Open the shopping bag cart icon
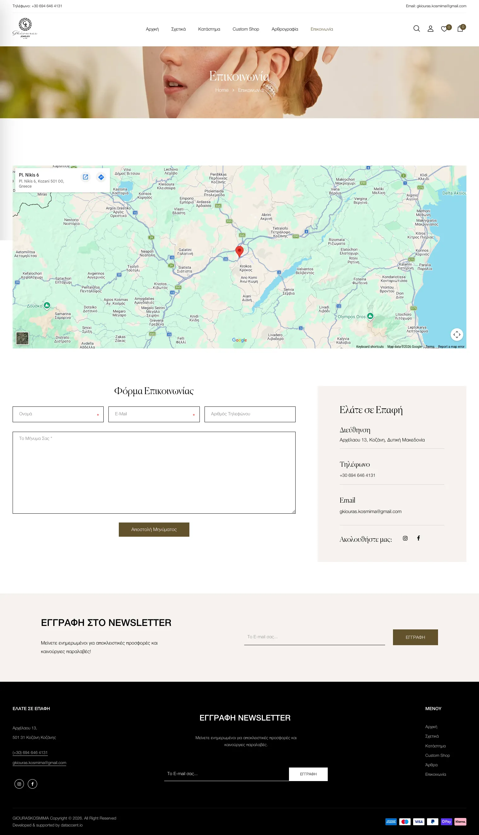 click(460, 29)
